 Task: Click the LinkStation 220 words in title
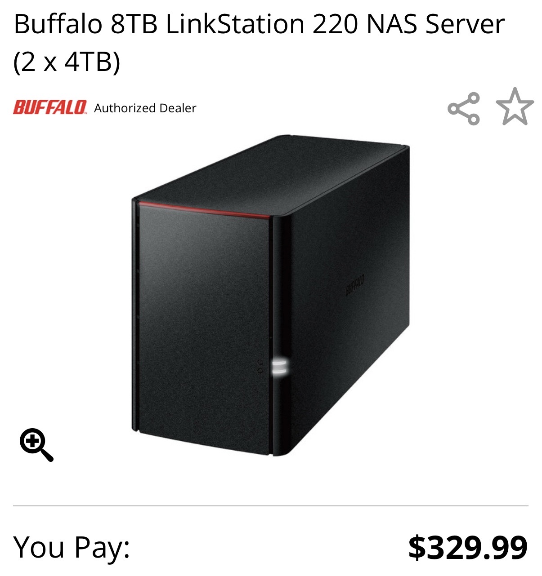coord(261,24)
